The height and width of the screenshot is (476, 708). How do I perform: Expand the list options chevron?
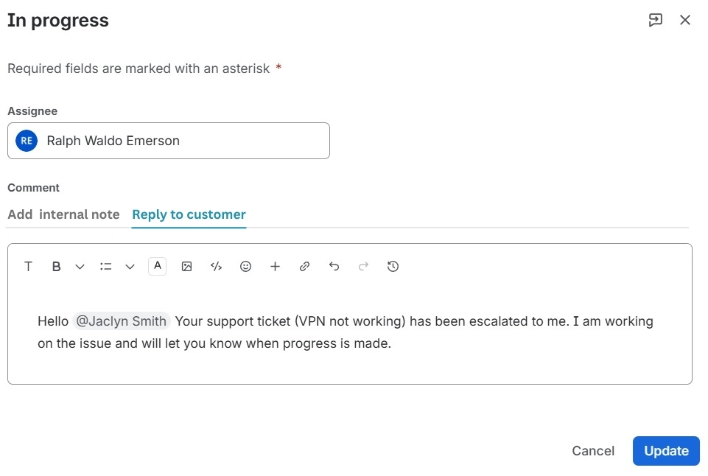coord(130,267)
